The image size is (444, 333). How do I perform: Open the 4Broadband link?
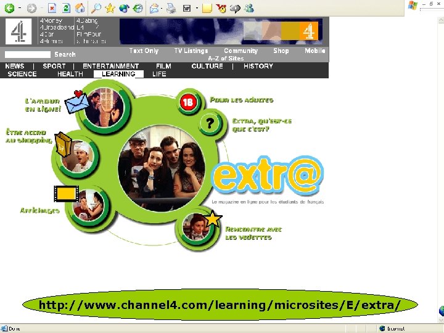coord(57,28)
